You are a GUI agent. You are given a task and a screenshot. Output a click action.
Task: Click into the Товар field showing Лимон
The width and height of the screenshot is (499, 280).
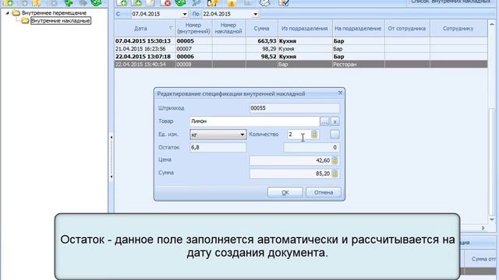point(255,121)
